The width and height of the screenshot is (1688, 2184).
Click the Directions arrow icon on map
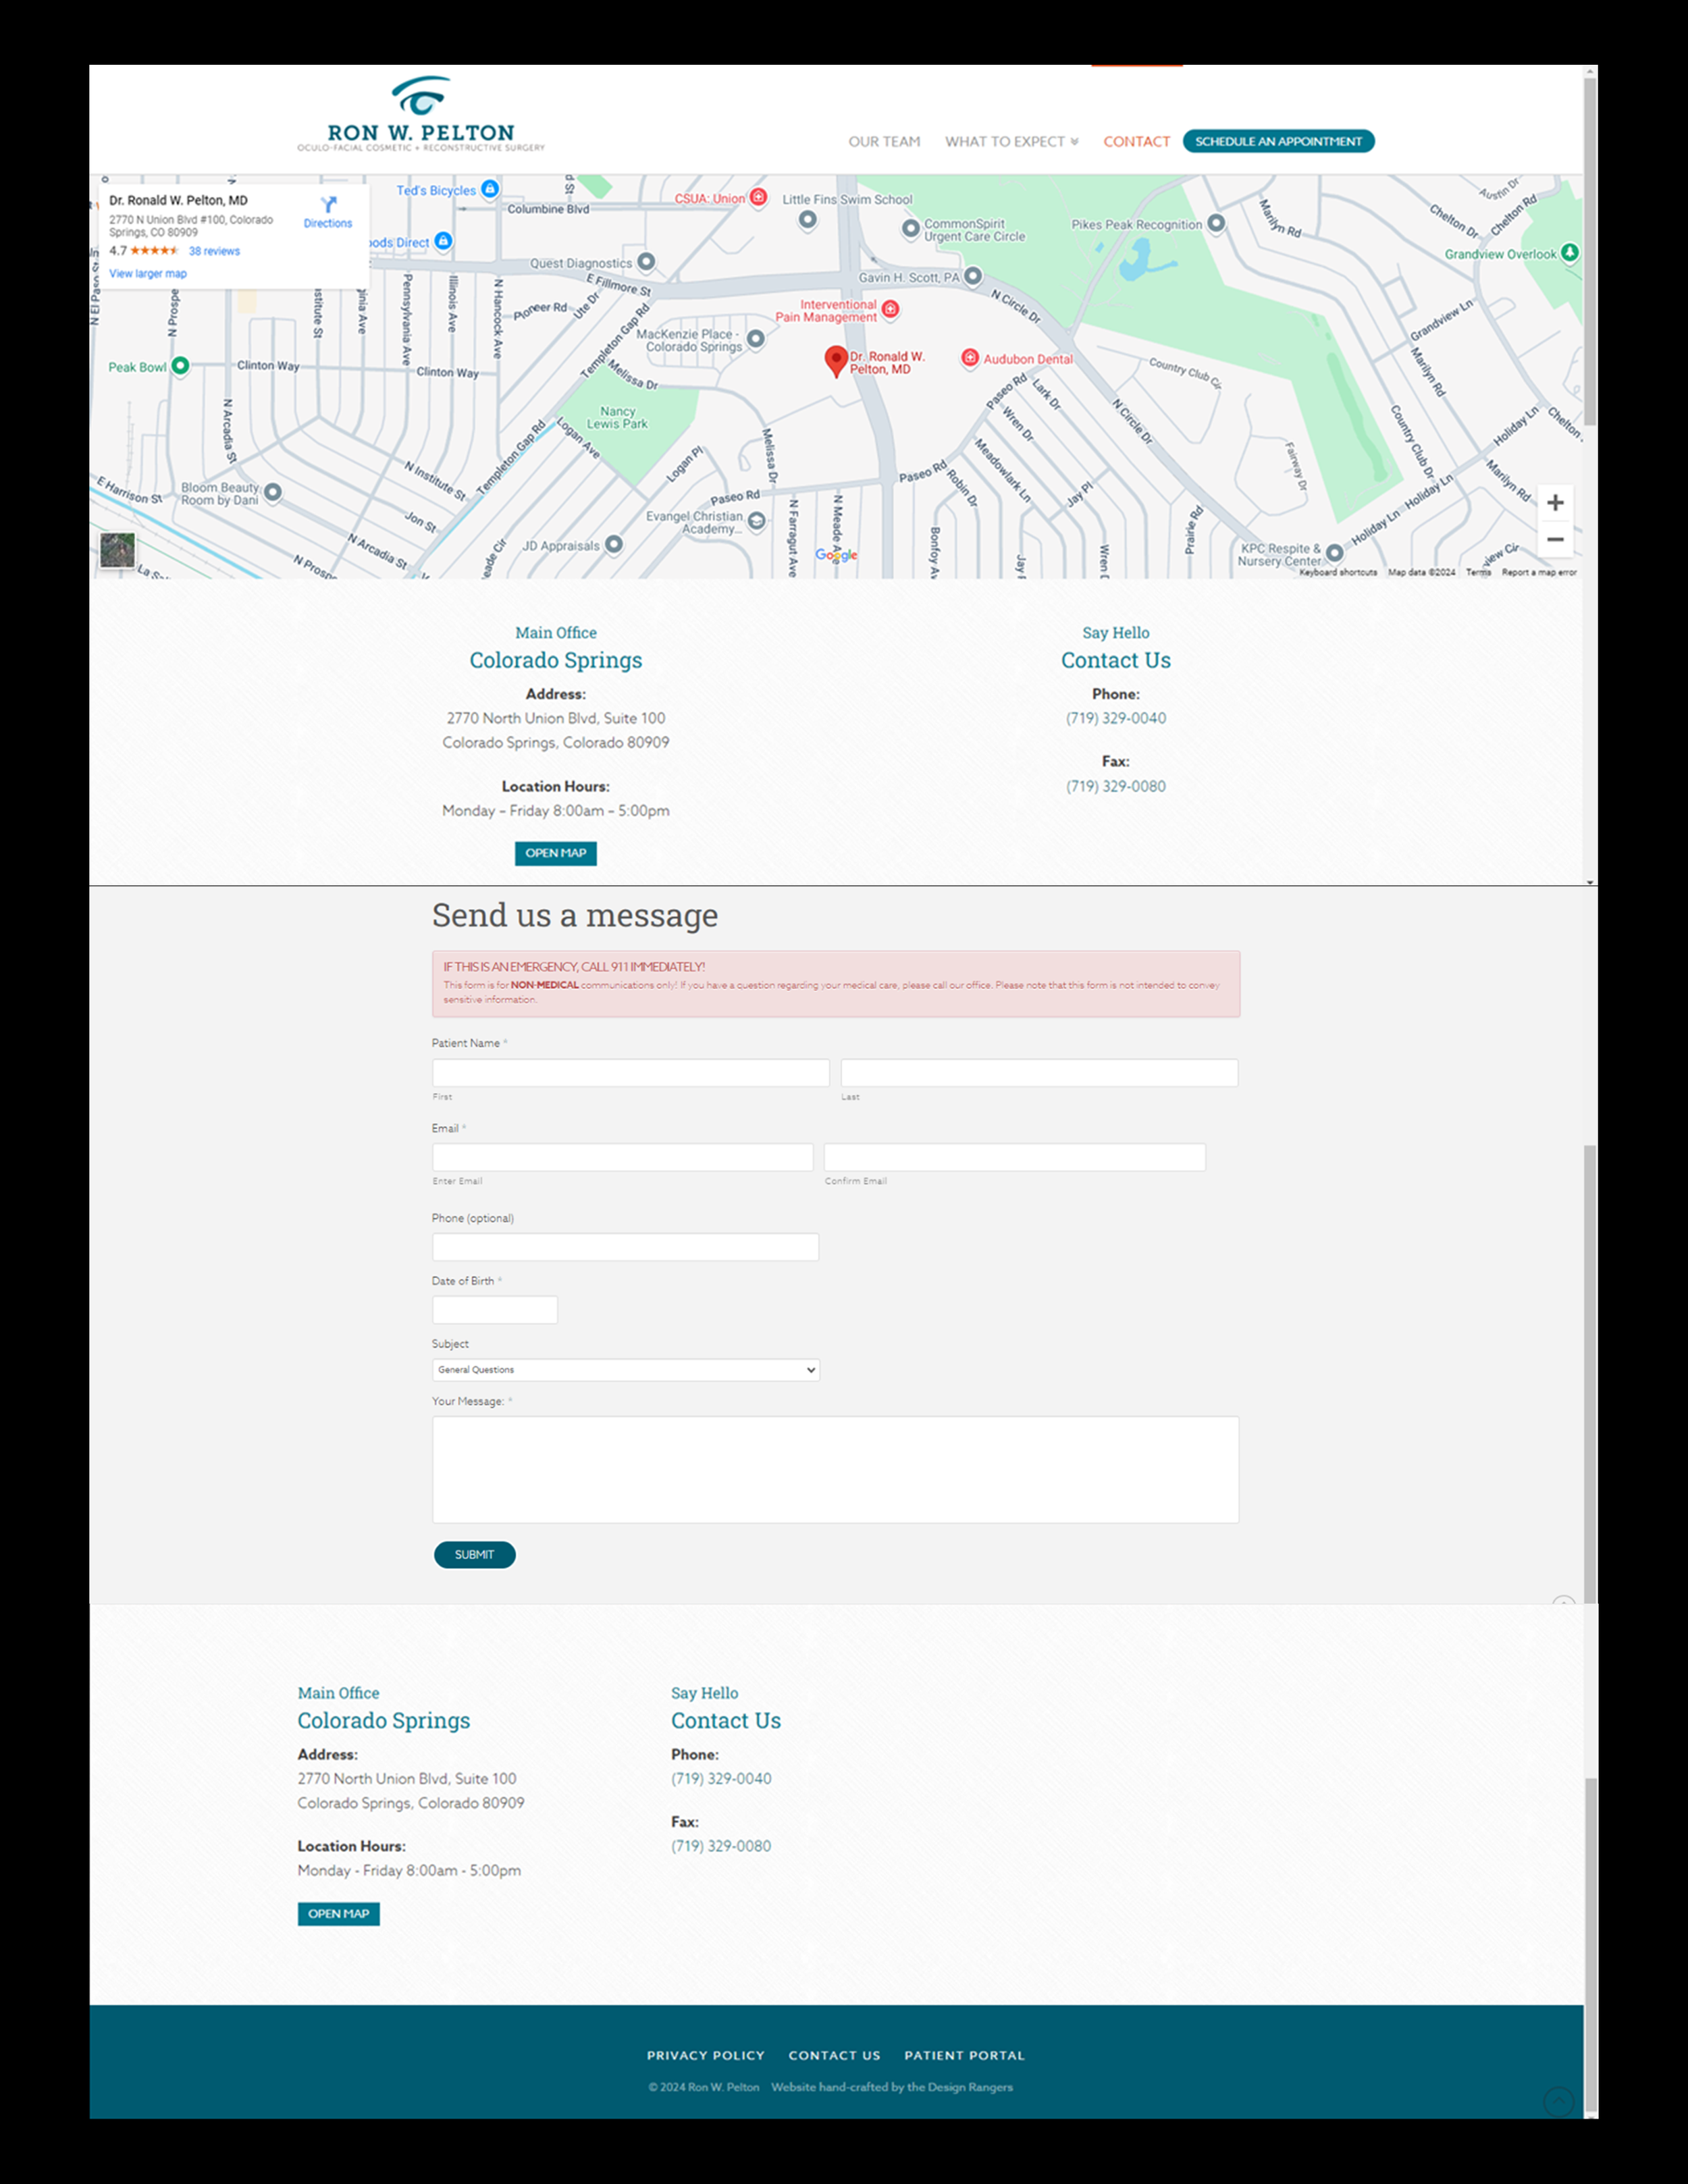[328, 204]
